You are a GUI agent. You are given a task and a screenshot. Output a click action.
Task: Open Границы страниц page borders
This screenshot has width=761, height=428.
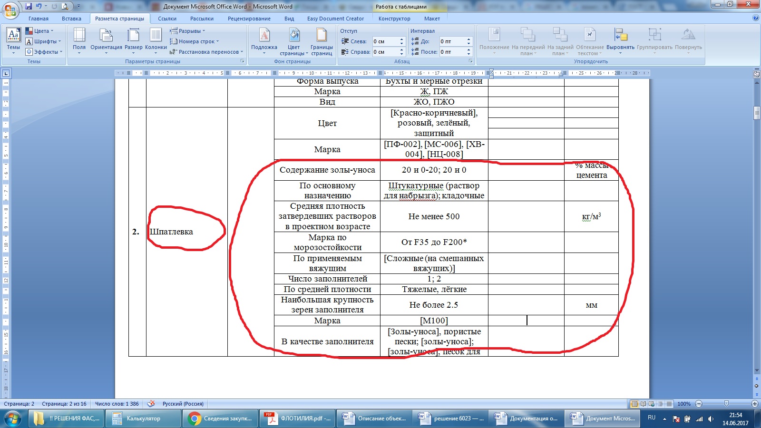[322, 39]
